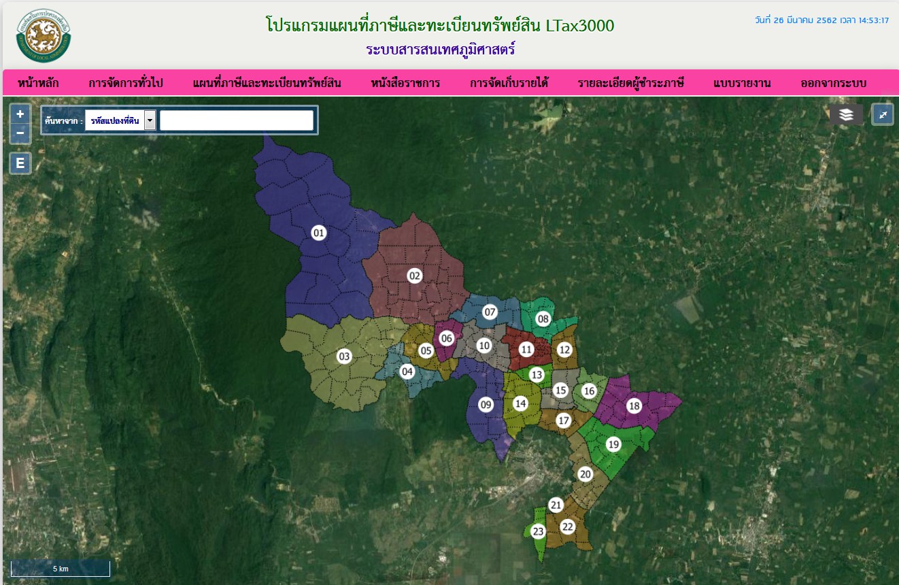899x585 pixels.
Task: Select zone marker 10 on map
Action: coord(484,346)
